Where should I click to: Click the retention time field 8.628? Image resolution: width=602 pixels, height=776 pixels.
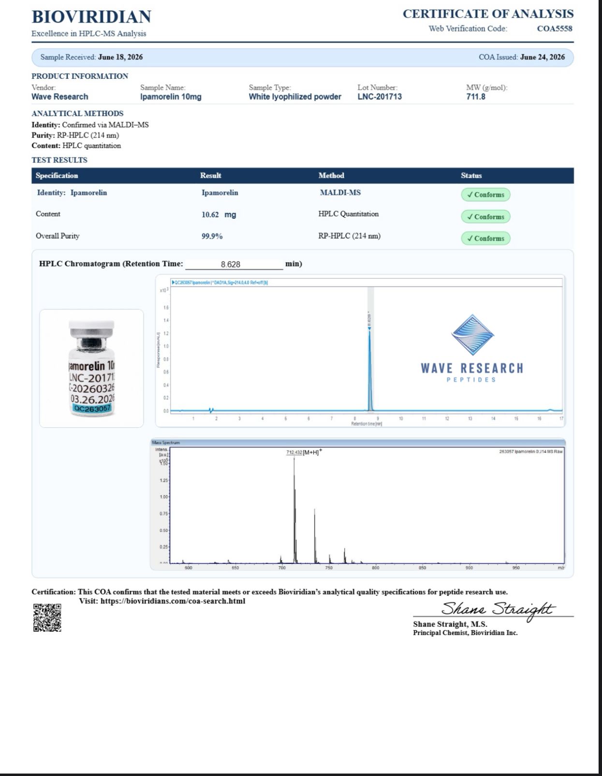point(234,264)
